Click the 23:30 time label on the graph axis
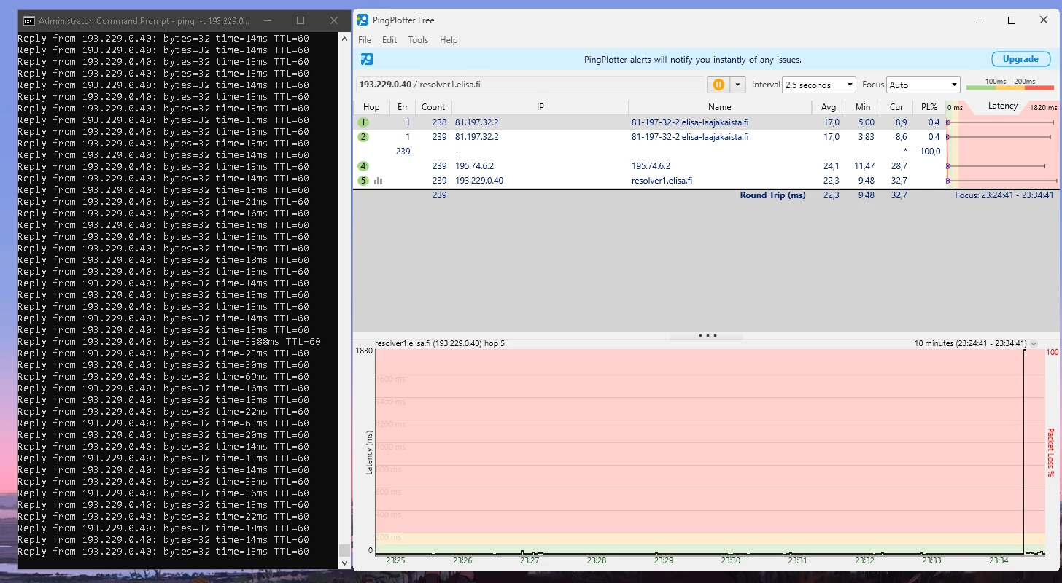 click(731, 561)
